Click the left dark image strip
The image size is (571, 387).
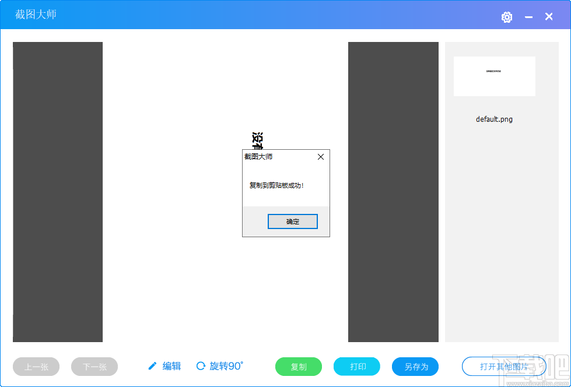pyautogui.click(x=57, y=192)
